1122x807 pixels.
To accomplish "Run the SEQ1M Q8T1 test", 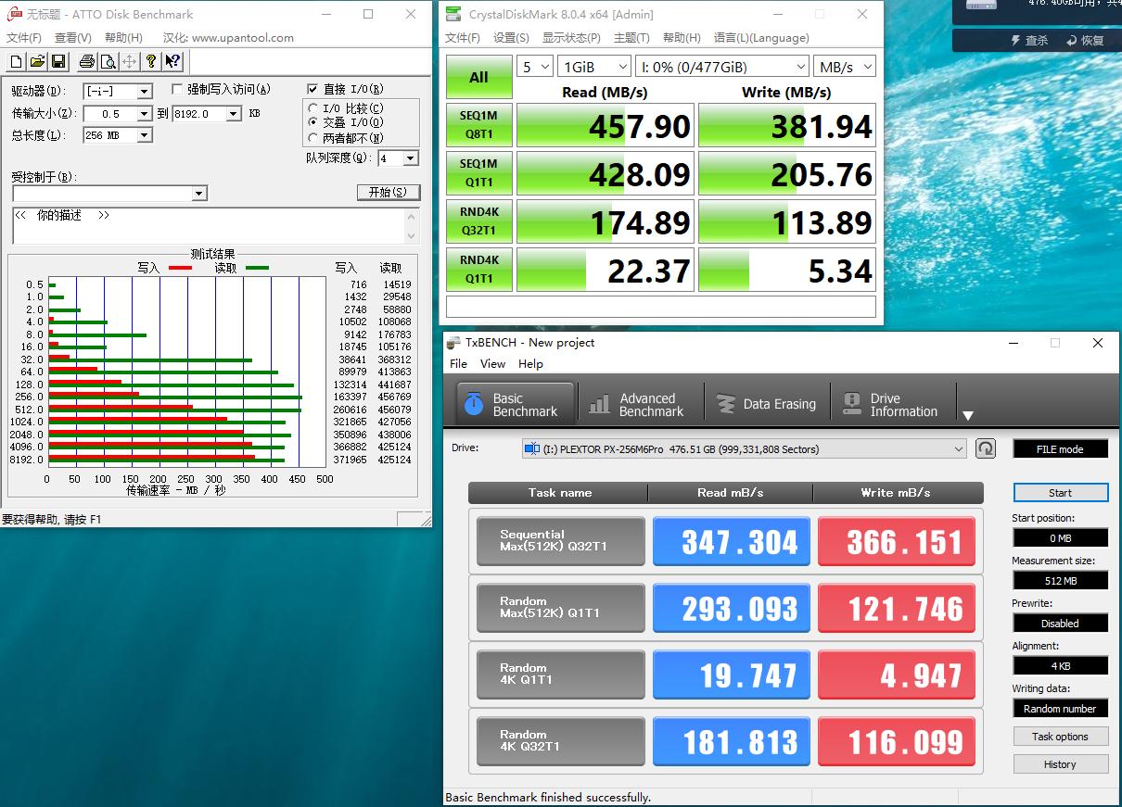I will pyautogui.click(x=478, y=124).
